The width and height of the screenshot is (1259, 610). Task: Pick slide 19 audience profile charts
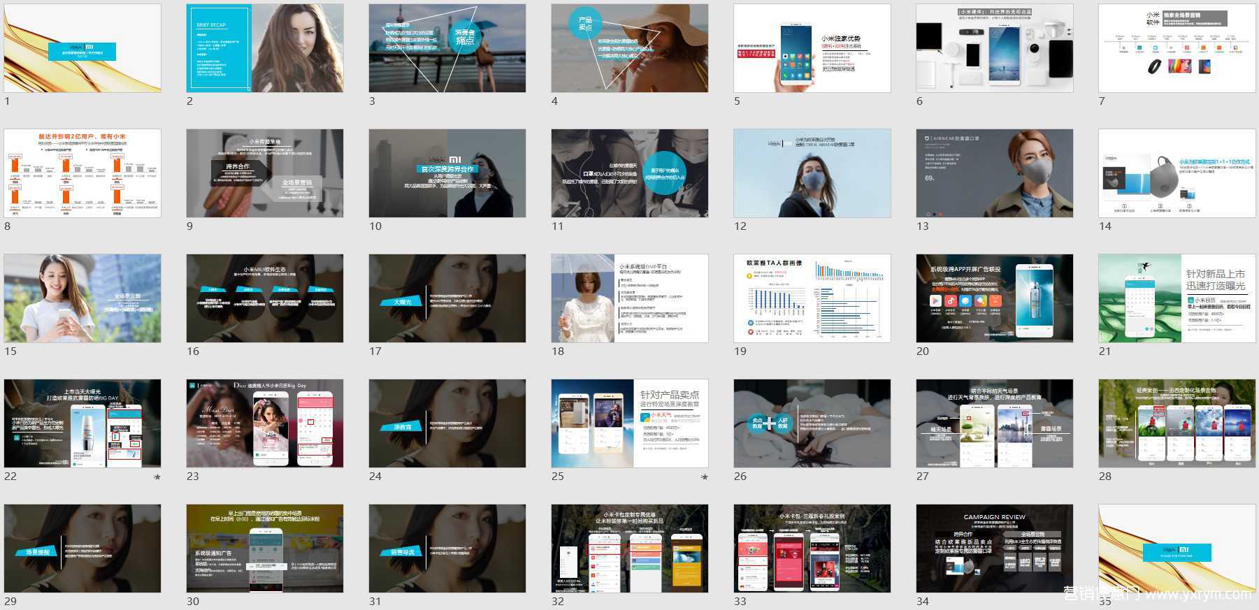coord(812,298)
